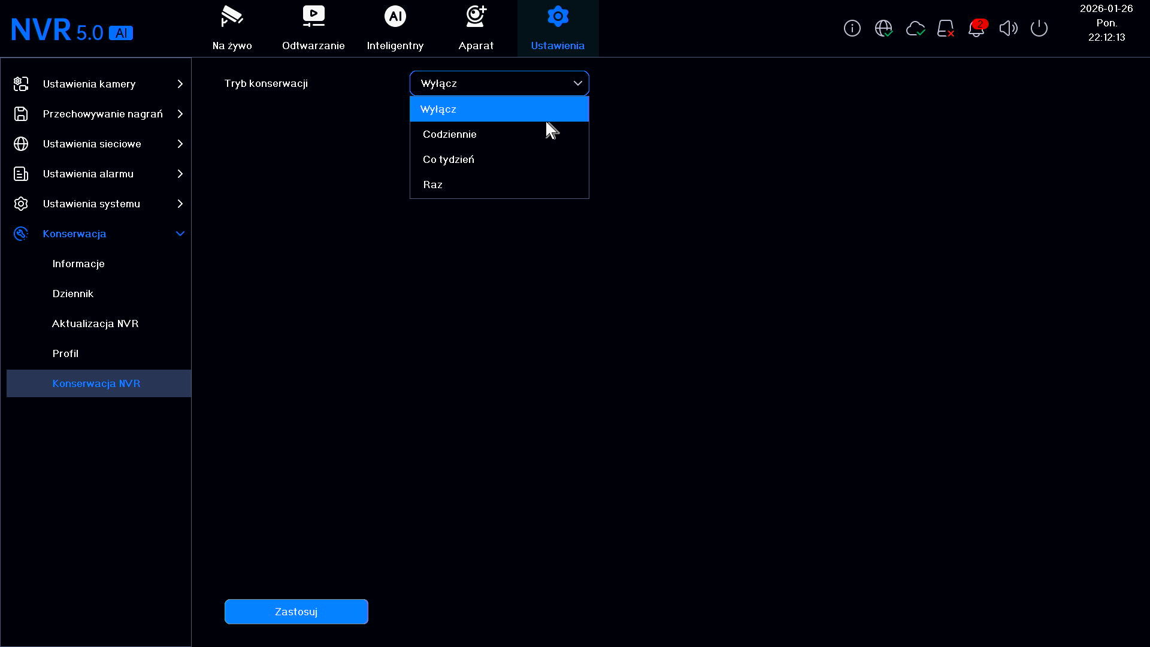The width and height of the screenshot is (1150, 647).
Task: Open the cloud connection status icon
Action: 915,28
